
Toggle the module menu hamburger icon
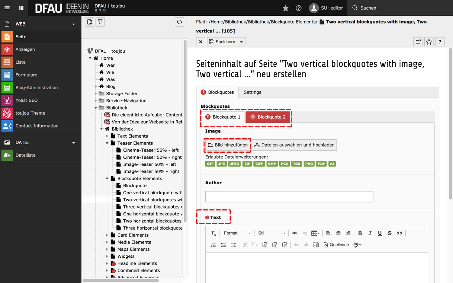tap(7, 8)
